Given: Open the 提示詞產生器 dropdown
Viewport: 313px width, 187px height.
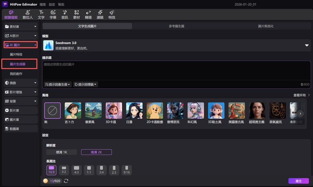Looking at the screenshot, I should 58,85.
